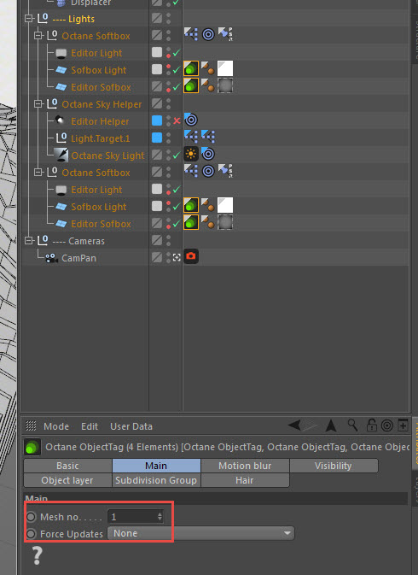The width and height of the screenshot is (418, 575).
Task: Collapse the upper Octane Softbox group
Action: coord(38,36)
